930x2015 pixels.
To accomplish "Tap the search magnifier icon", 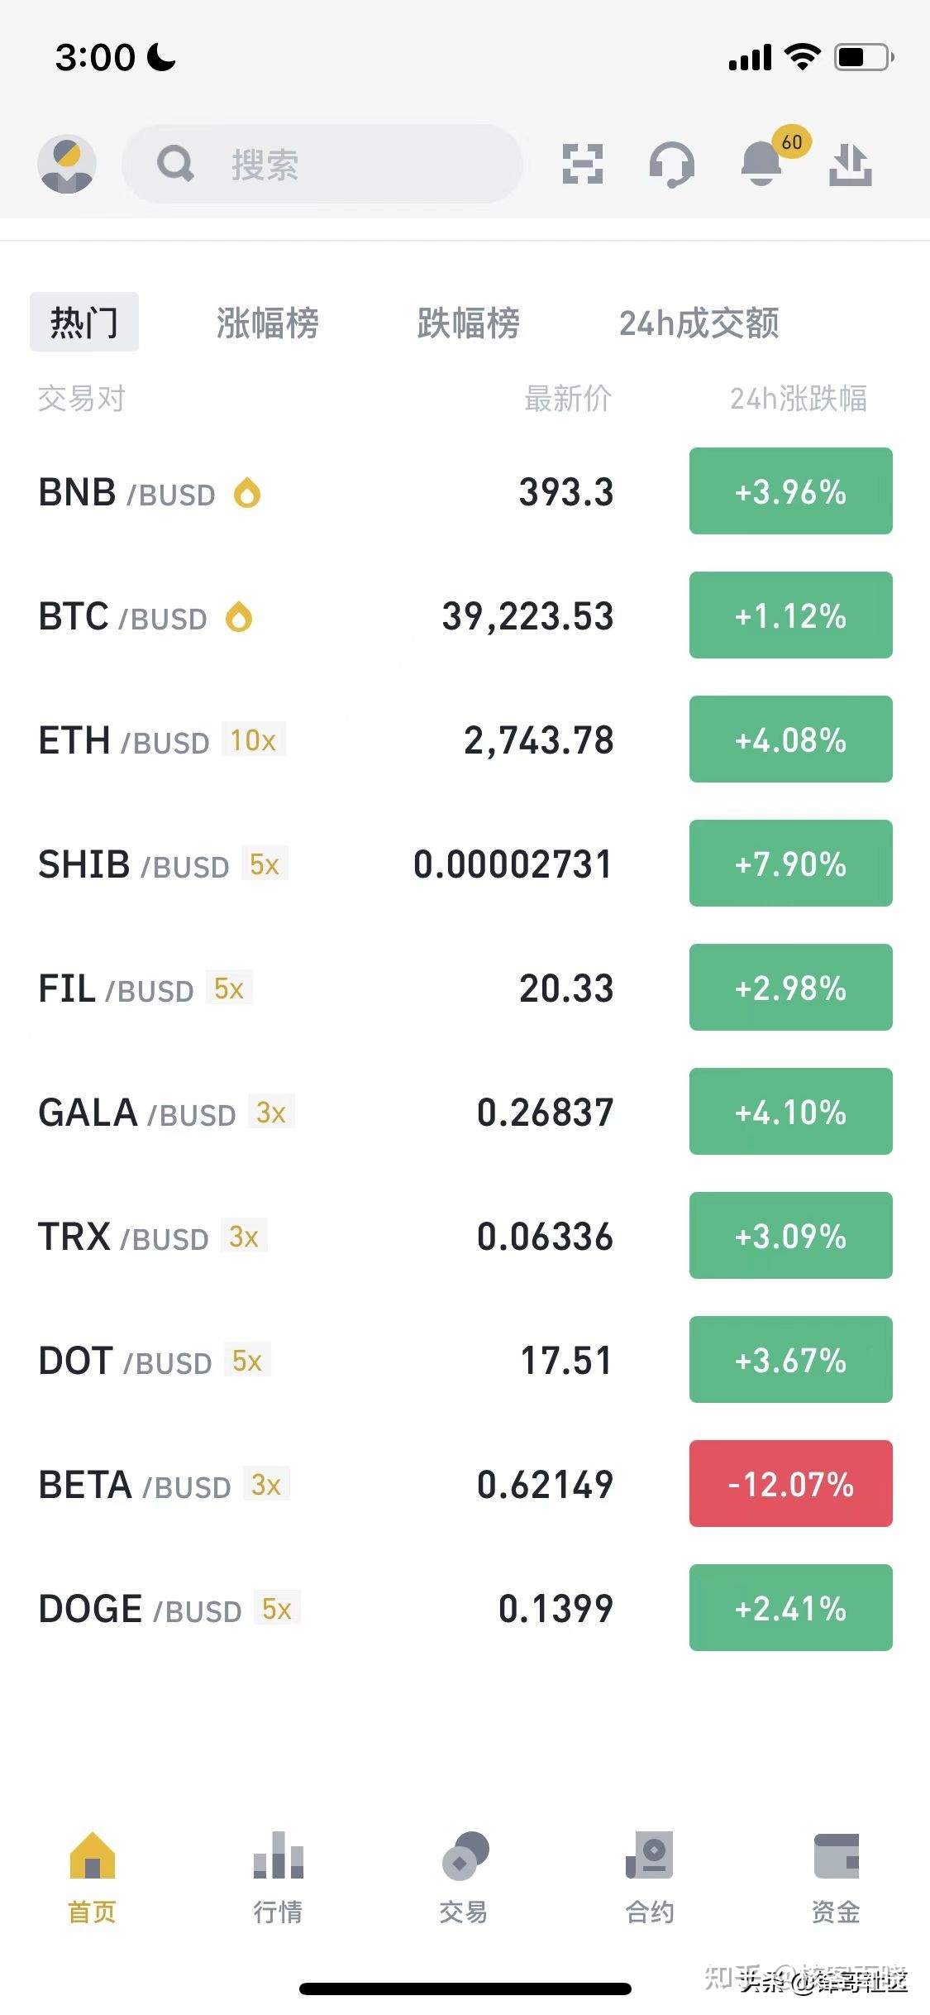I will tap(175, 164).
